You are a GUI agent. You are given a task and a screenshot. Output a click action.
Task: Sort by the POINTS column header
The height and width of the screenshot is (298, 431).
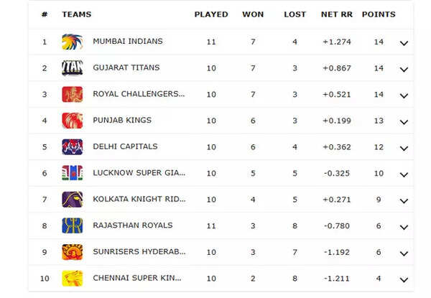pos(379,14)
